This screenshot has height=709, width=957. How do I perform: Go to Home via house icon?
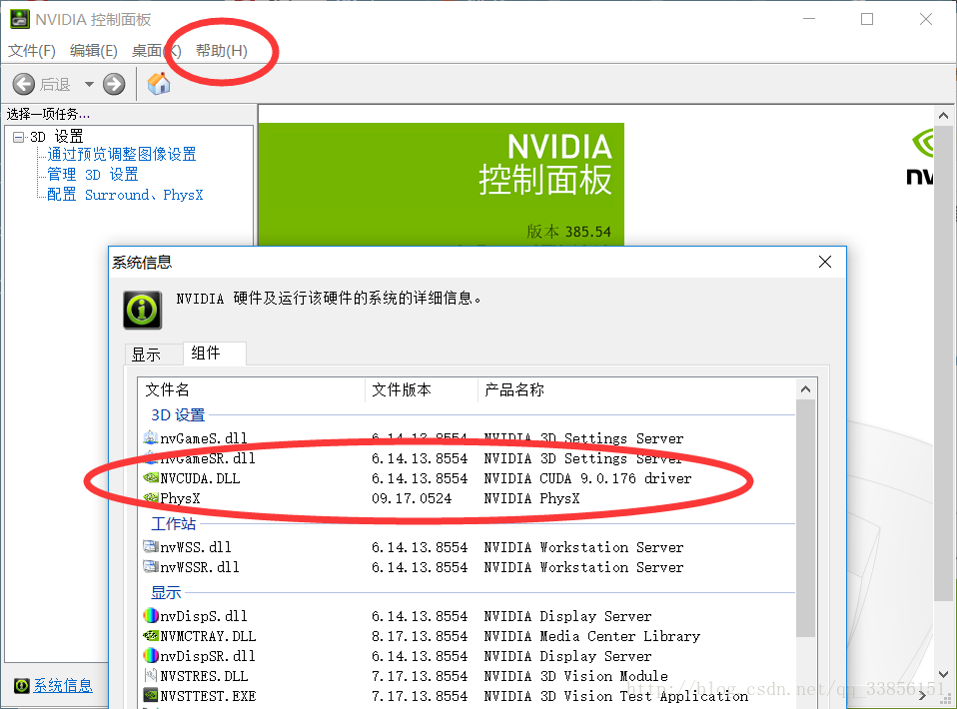[159, 84]
